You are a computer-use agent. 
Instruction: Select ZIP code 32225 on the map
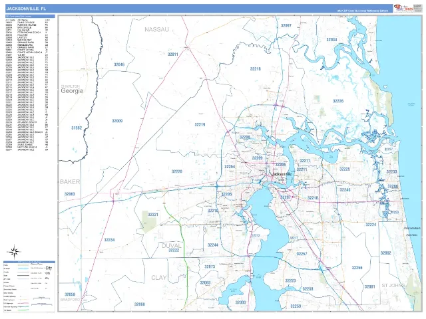pyautogui.click(x=345, y=169)
